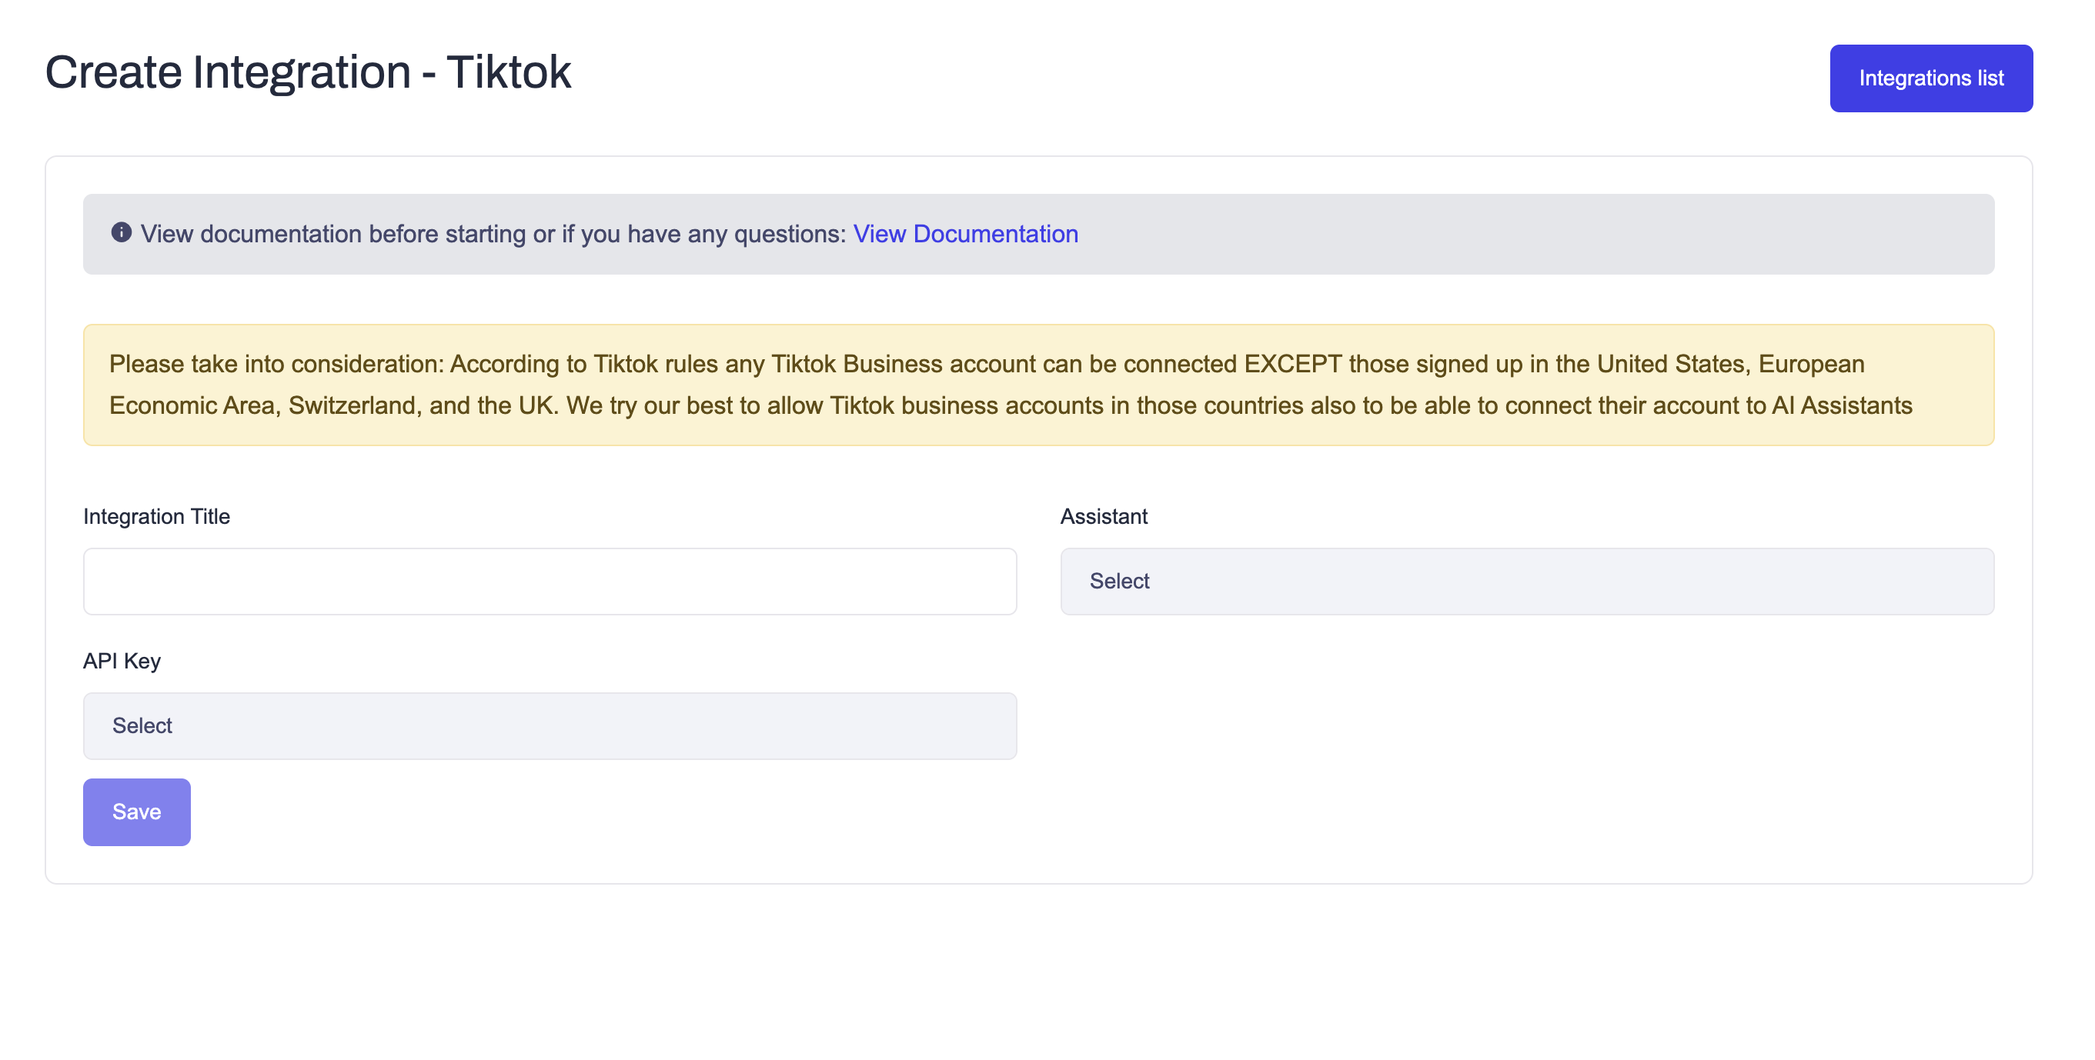Click the Select placeholder in Assistant field

click(x=1119, y=582)
